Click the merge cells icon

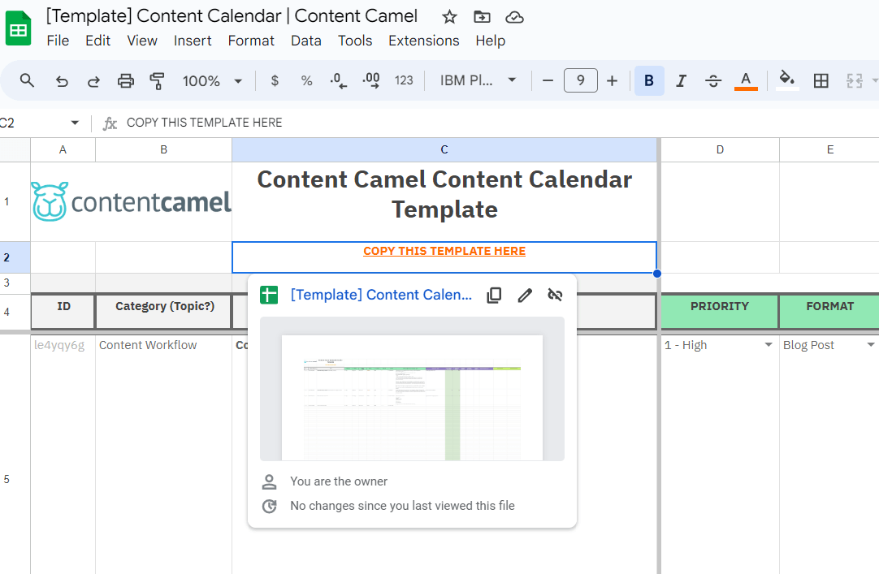pyautogui.click(x=854, y=80)
